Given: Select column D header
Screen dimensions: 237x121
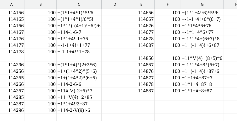Looking at the screenshot, I should point(115,4).
